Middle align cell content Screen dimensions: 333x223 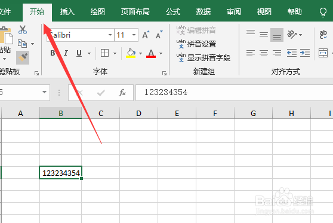tap(264, 34)
